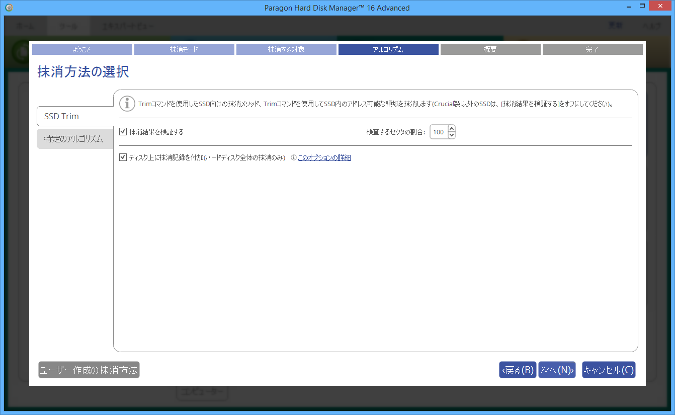
Task: Maximize the Paragon Hard Disk Manager window
Action: (x=642, y=7)
